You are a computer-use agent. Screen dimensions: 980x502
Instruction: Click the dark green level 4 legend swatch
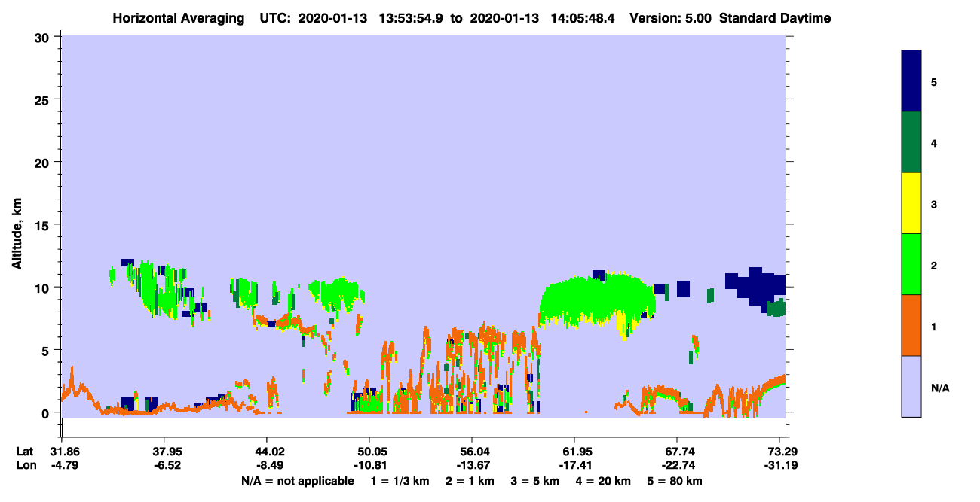tap(911, 142)
